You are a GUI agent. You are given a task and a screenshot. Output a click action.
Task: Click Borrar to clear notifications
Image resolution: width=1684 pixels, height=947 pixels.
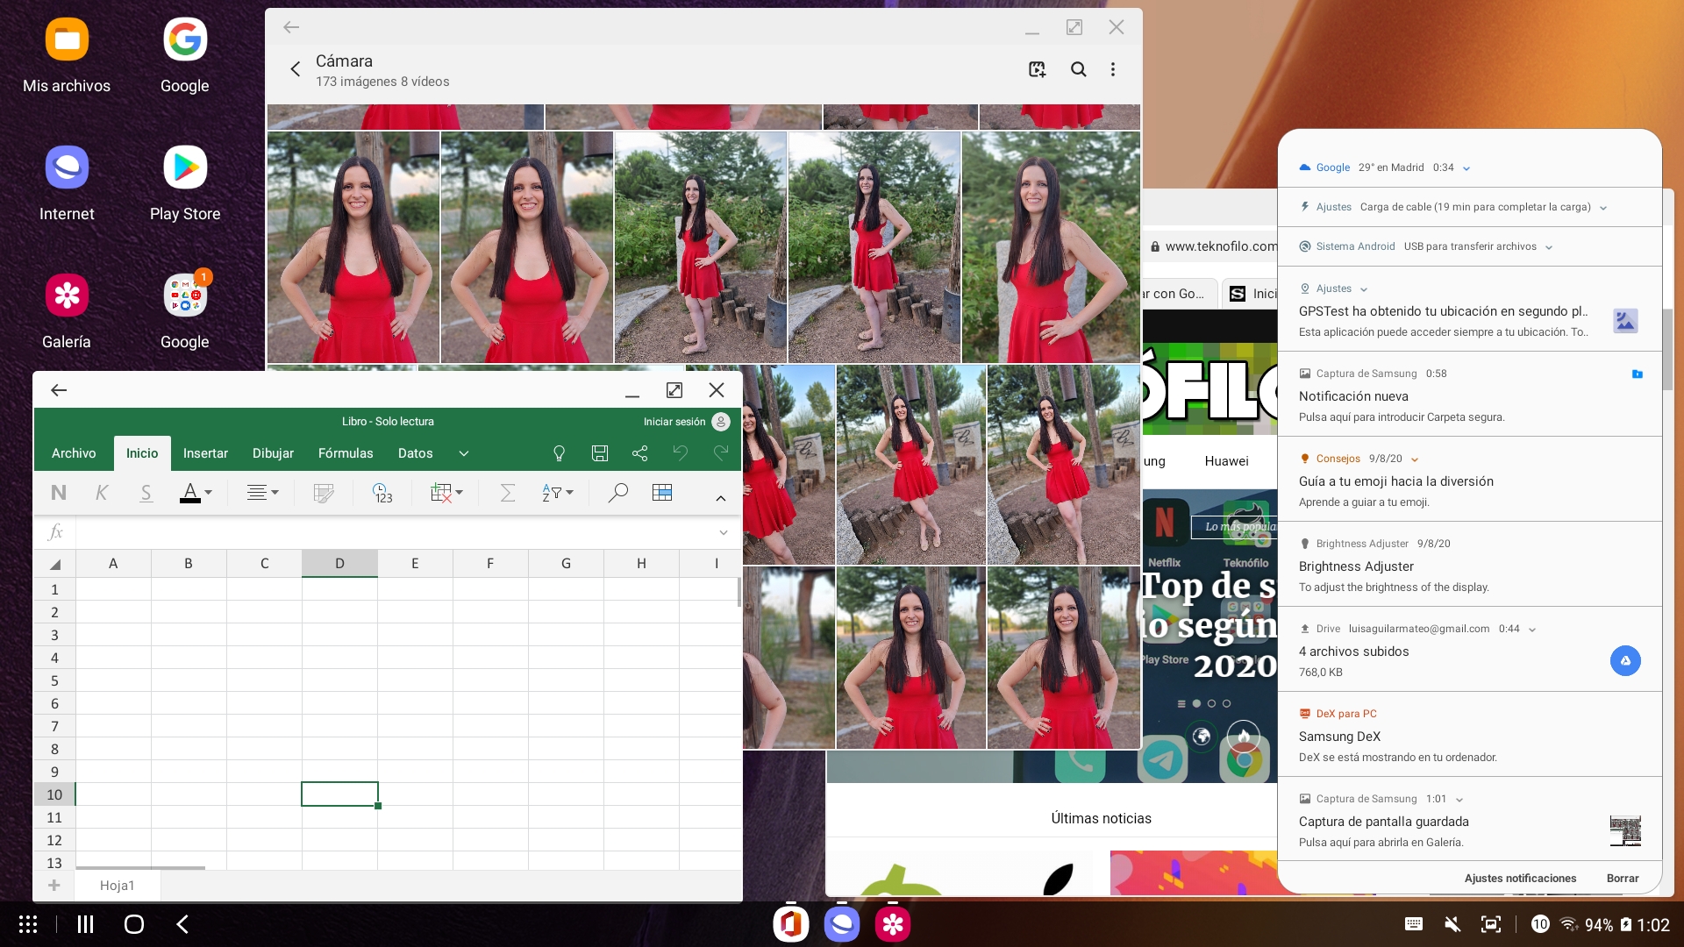[x=1622, y=878]
